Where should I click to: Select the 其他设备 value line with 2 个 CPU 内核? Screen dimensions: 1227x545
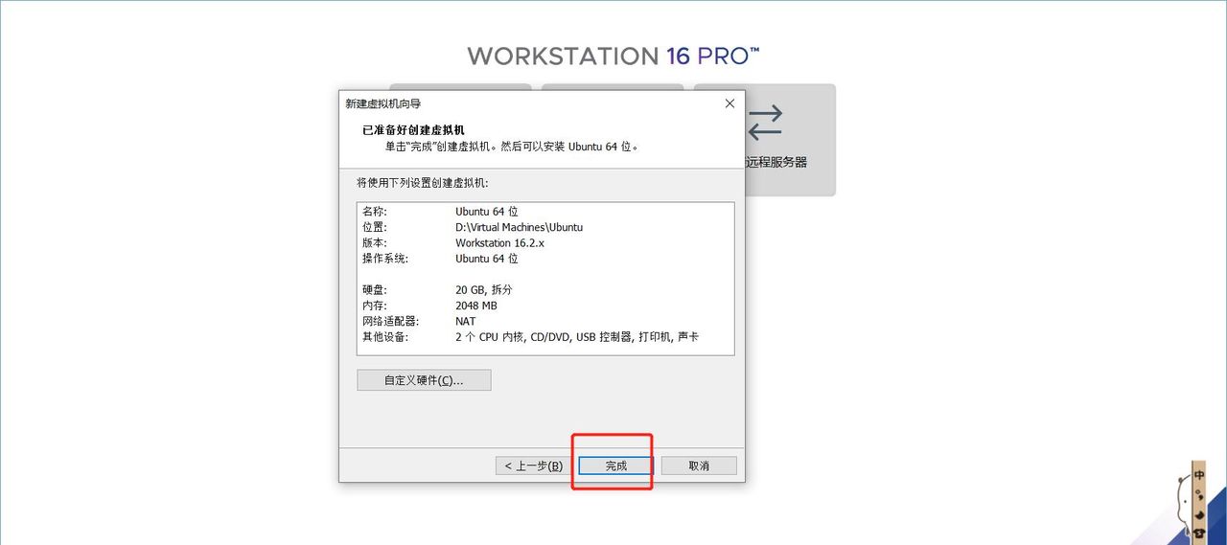coord(577,337)
